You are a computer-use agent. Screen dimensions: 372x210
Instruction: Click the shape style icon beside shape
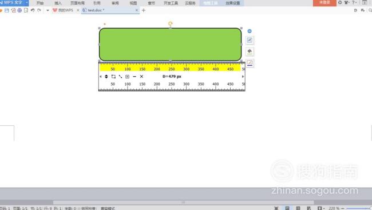tap(250, 40)
